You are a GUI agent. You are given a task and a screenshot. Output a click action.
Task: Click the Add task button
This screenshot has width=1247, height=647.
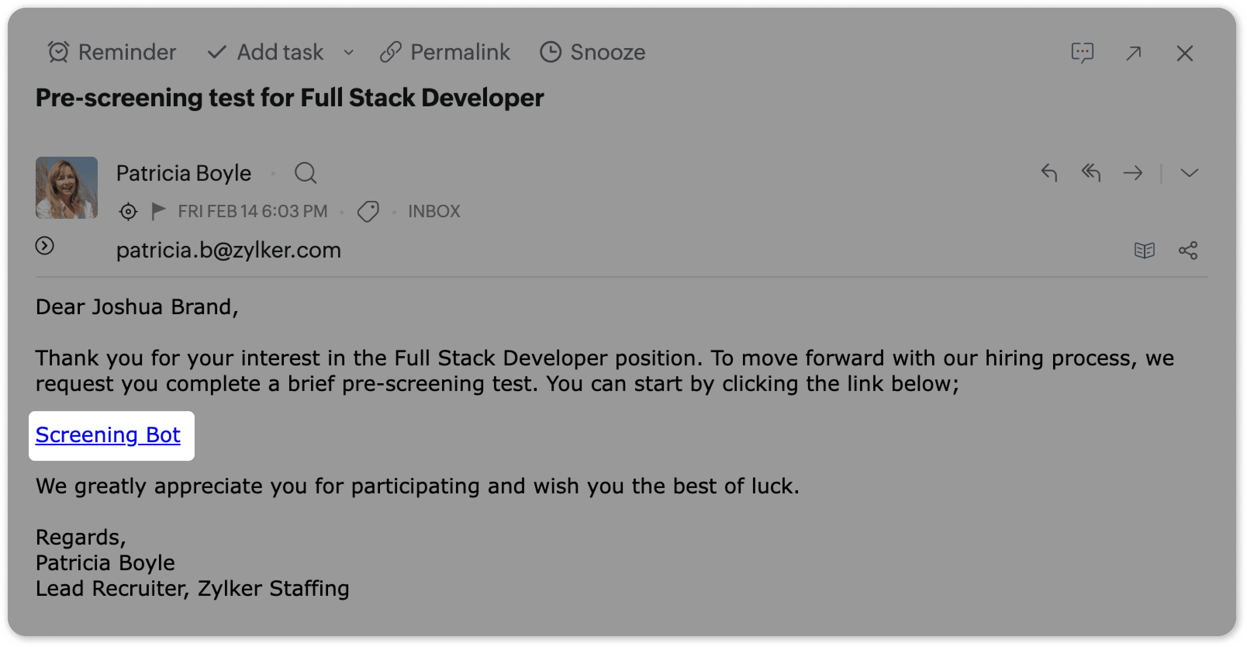(x=266, y=52)
